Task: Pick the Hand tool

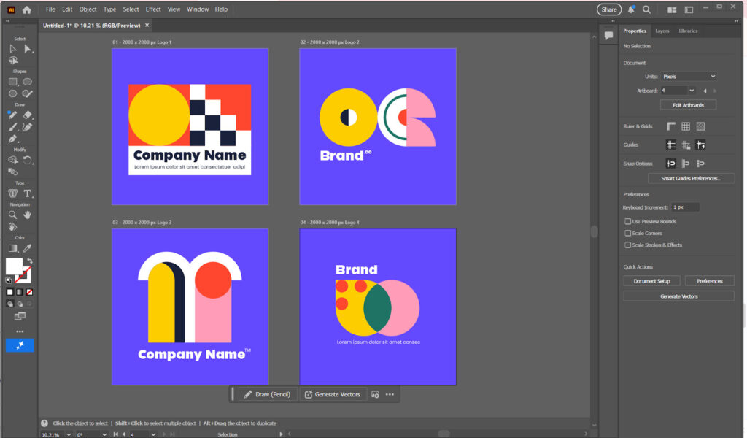Action: [26, 215]
